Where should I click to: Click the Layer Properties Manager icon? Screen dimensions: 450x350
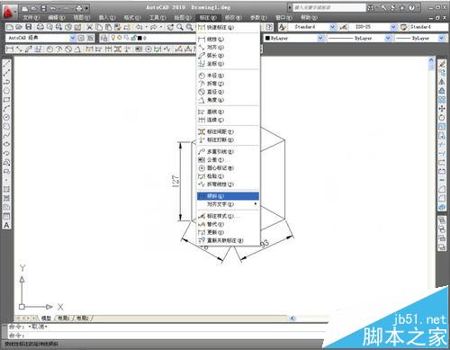click(x=104, y=38)
